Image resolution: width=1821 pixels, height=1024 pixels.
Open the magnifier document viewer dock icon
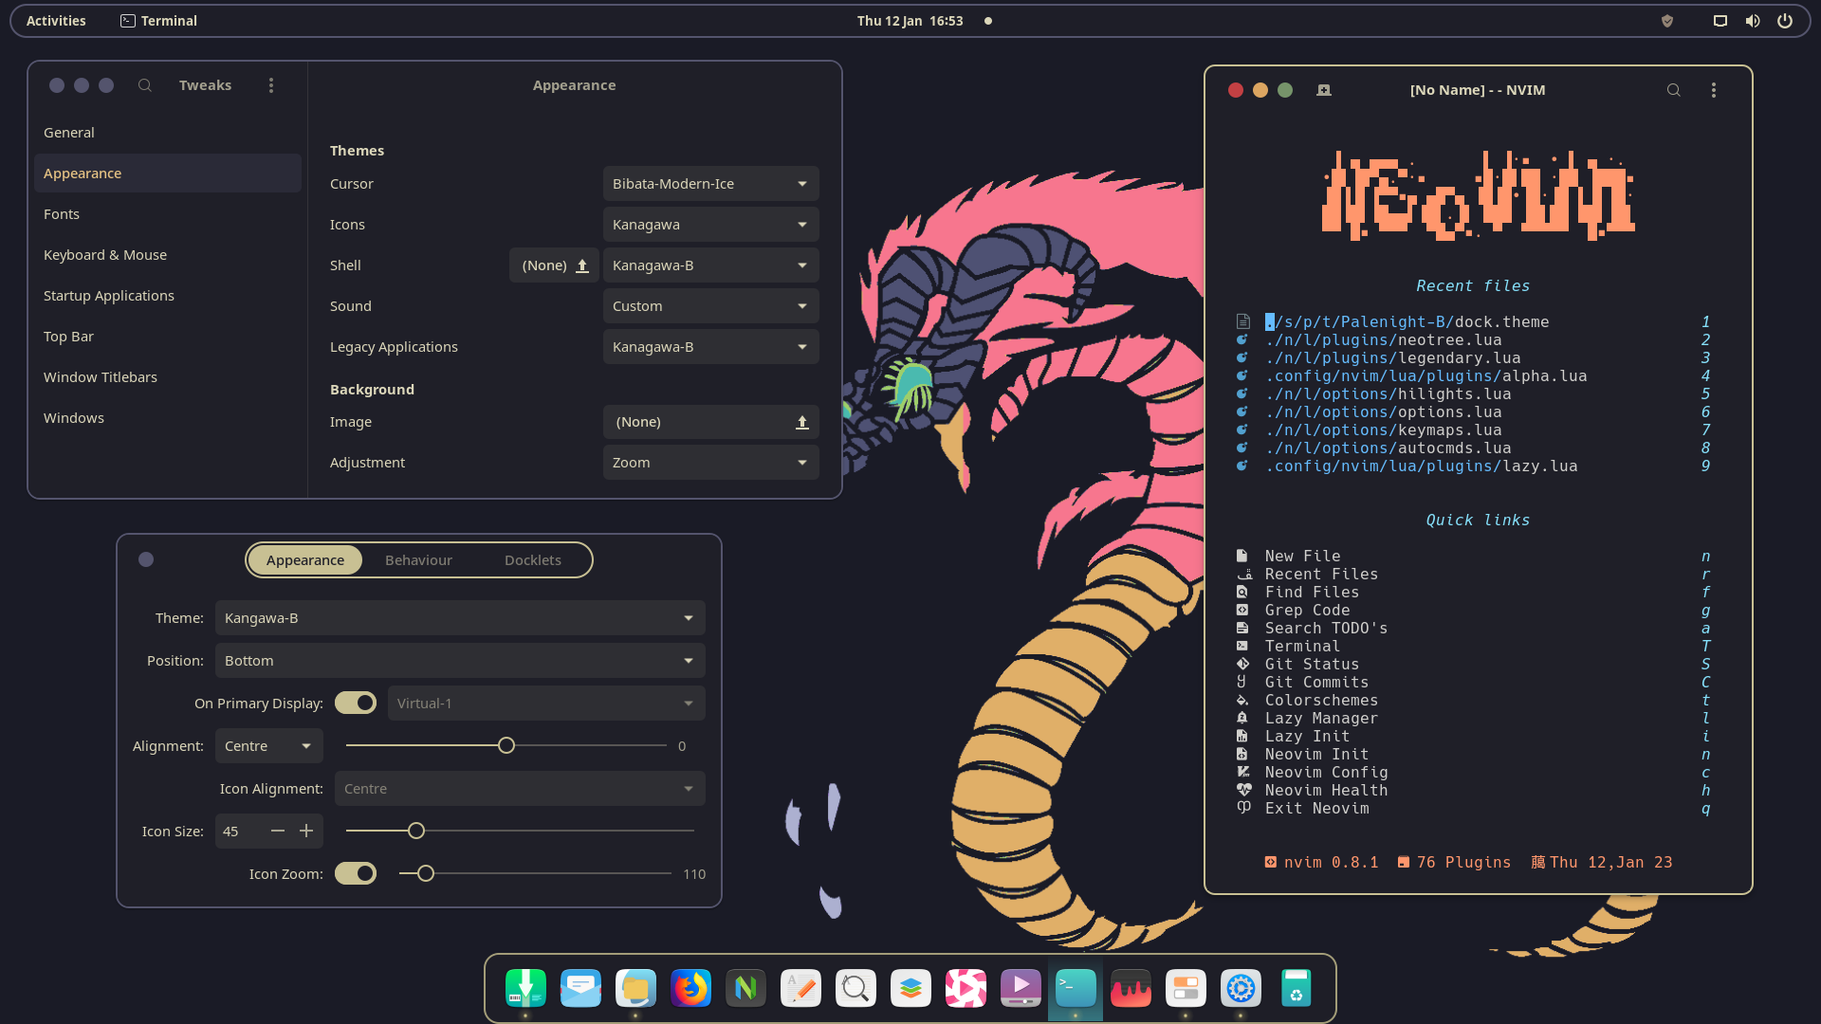coord(855,988)
